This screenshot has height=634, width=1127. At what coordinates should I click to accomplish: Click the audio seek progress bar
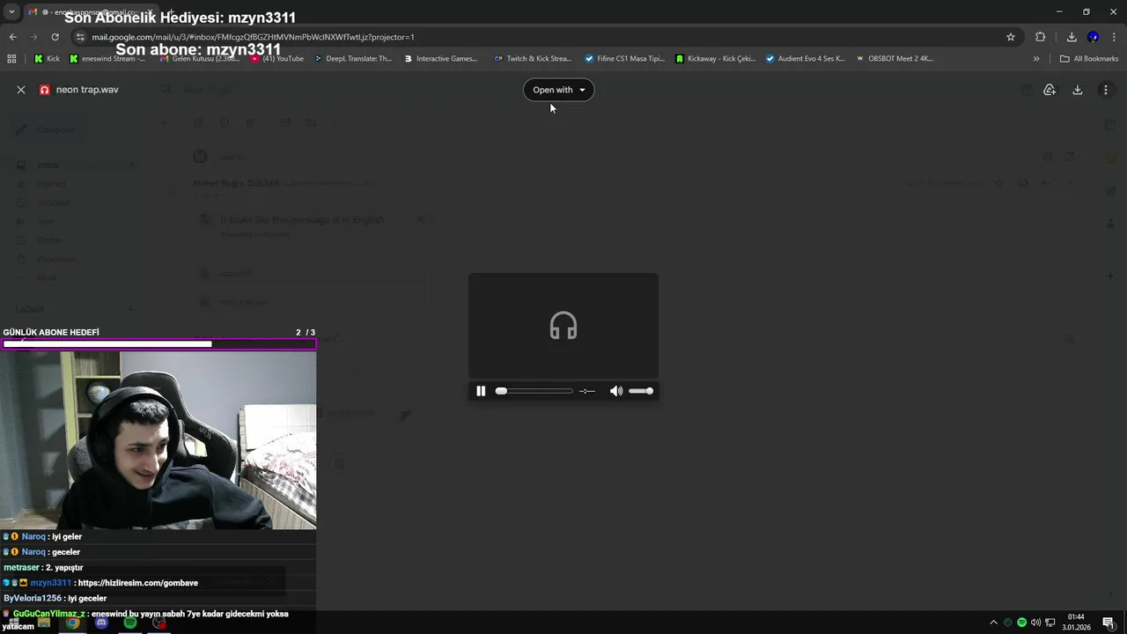[x=534, y=391]
